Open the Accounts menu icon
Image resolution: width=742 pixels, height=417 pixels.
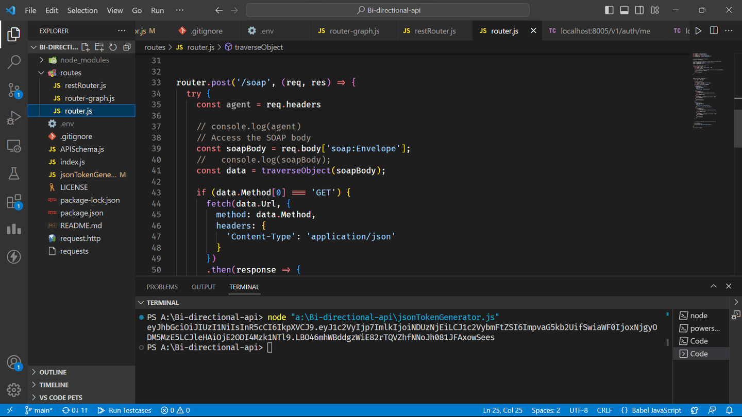pos(14,362)
